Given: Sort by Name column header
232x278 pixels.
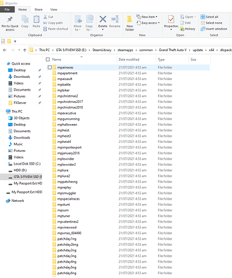Looking at the screenshot, I should tap(56, 59).
